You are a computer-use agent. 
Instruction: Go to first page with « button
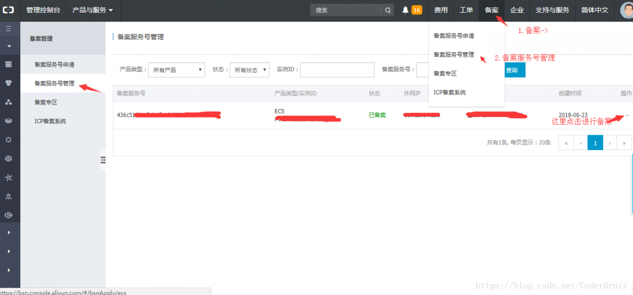pyautogui.click(x=566, y=143)
